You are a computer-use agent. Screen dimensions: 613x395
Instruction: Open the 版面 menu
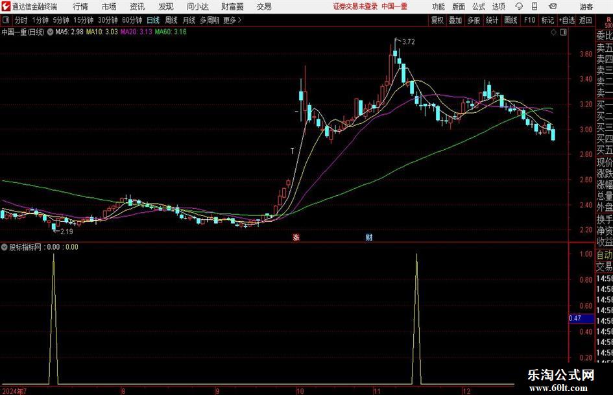coord(459,6)
